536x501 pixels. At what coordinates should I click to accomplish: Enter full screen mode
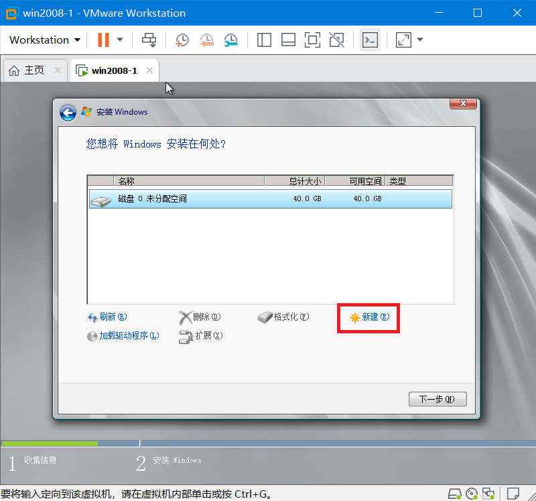point(312,40)
